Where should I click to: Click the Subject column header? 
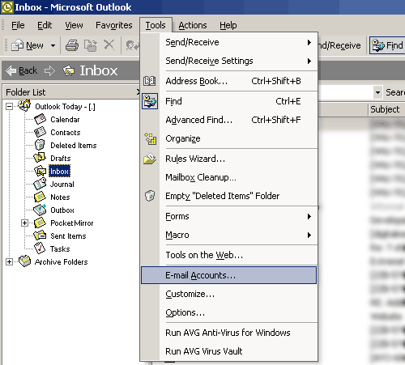click(386, 109)
